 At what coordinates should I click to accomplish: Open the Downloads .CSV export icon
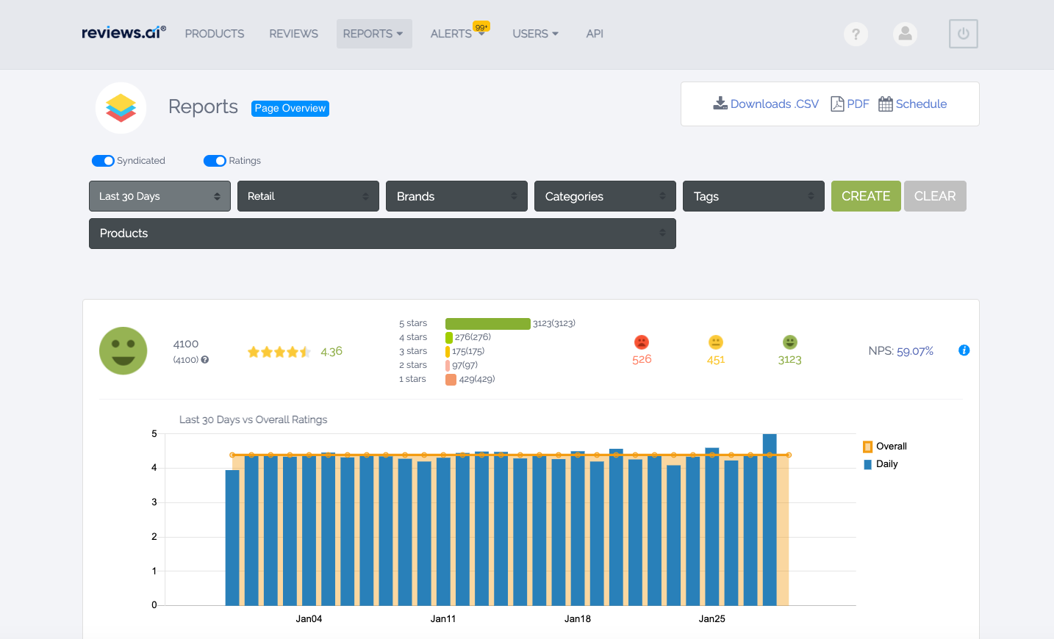tap(720, 103)
